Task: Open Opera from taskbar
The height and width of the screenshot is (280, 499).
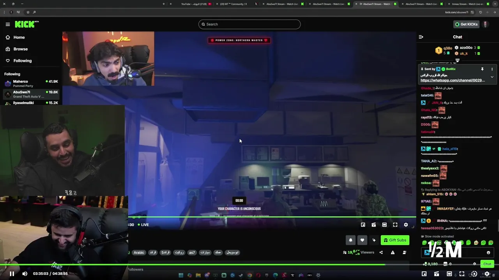Action: click(x=258, y=275)
